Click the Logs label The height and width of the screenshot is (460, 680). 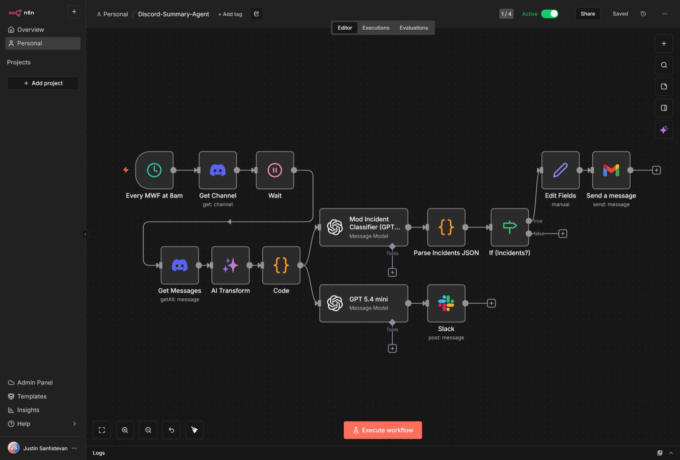pyautogui.click(x=99, y=453)
